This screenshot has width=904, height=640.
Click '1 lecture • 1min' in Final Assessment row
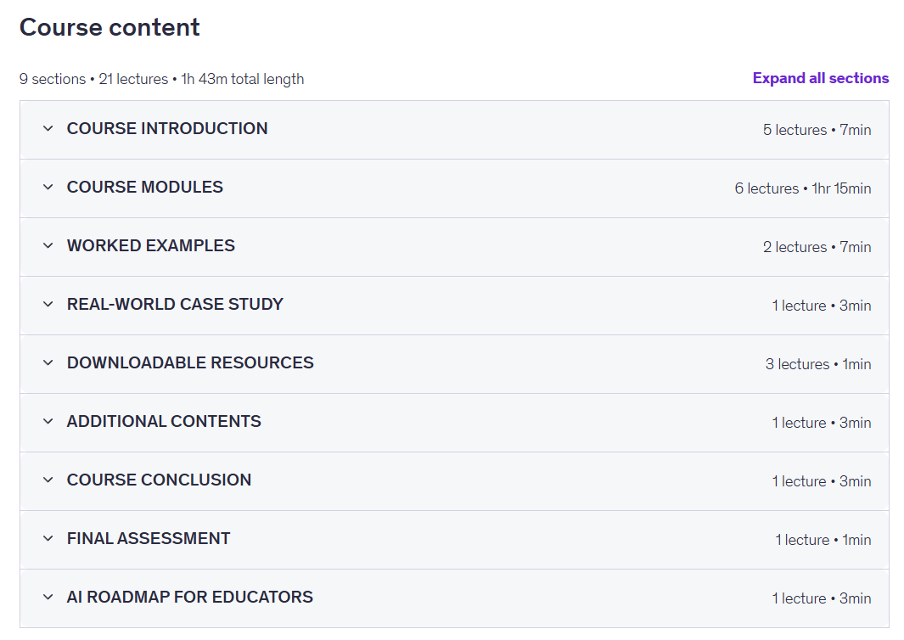(823, 540)
